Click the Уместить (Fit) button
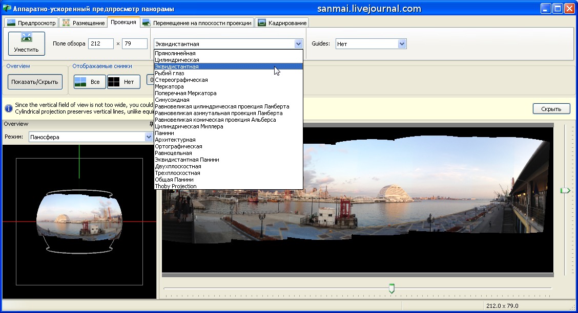 [x=27, y=43]
